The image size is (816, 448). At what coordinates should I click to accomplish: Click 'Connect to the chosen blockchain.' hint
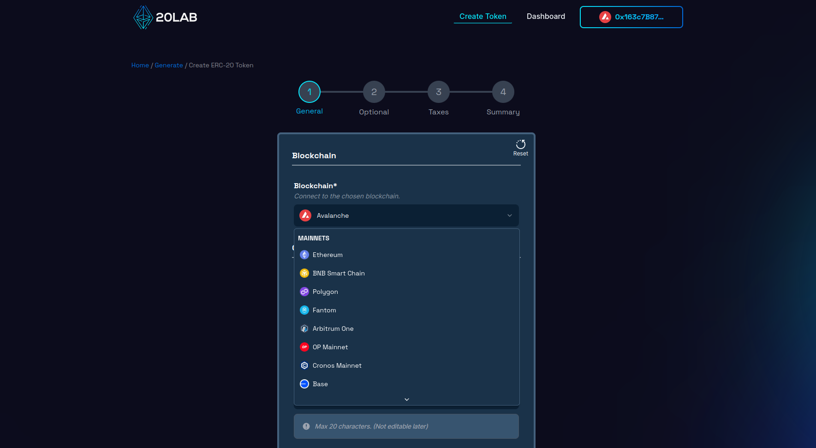click(347, 196)
